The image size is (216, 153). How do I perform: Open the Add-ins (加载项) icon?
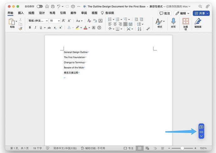click(186, 22)
